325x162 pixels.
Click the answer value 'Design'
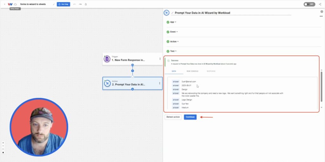(x=184, y=89)
